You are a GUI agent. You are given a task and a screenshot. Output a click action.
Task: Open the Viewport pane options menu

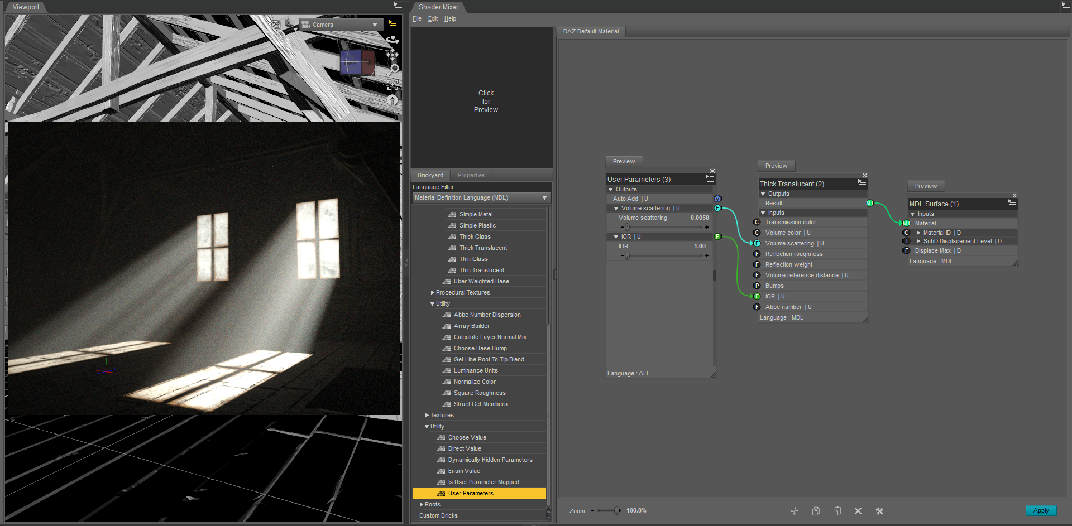(x=398, y=6)
